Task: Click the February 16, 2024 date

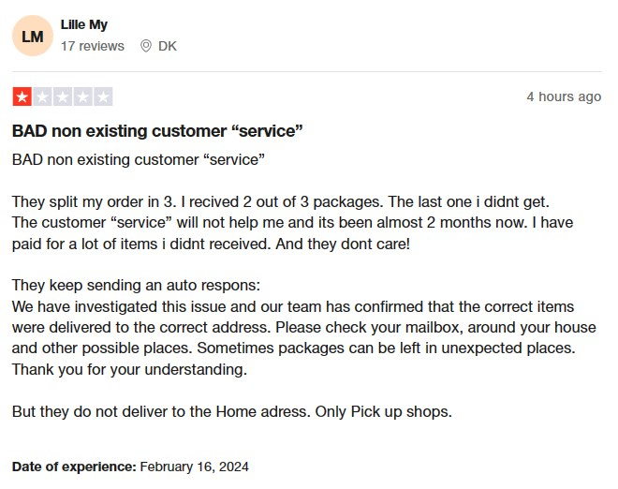Action: (195, 466)
